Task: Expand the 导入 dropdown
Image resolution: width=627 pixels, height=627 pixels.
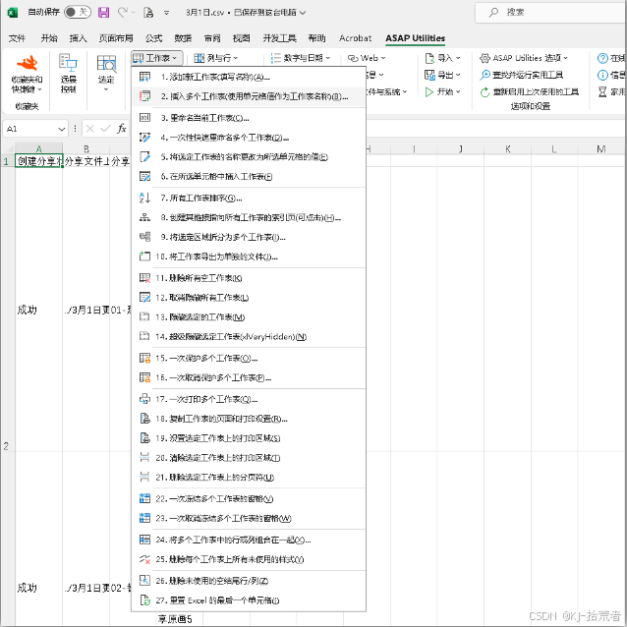Action: tap(442, 58)
